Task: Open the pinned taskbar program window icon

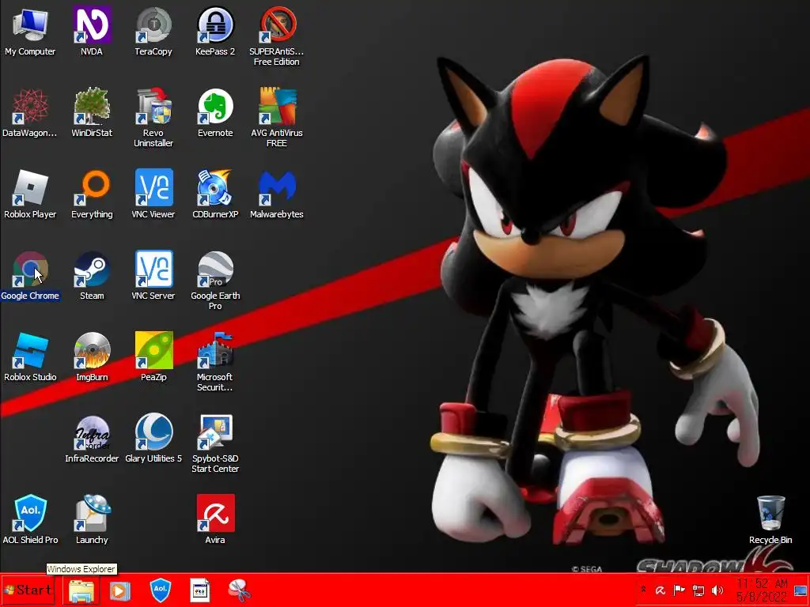Action: tap(200, 590)
